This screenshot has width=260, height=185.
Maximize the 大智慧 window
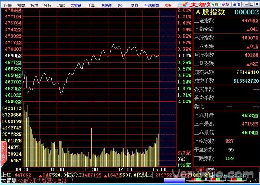(x=251, y=4)
